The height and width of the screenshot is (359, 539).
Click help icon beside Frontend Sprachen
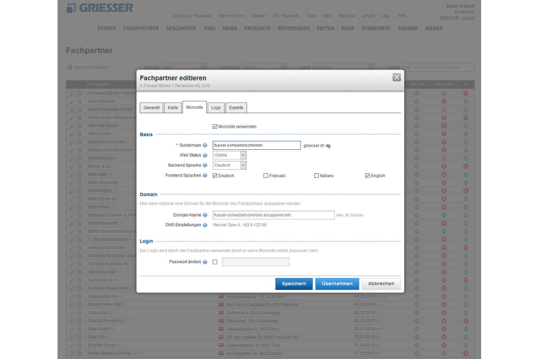pos(205,176)
